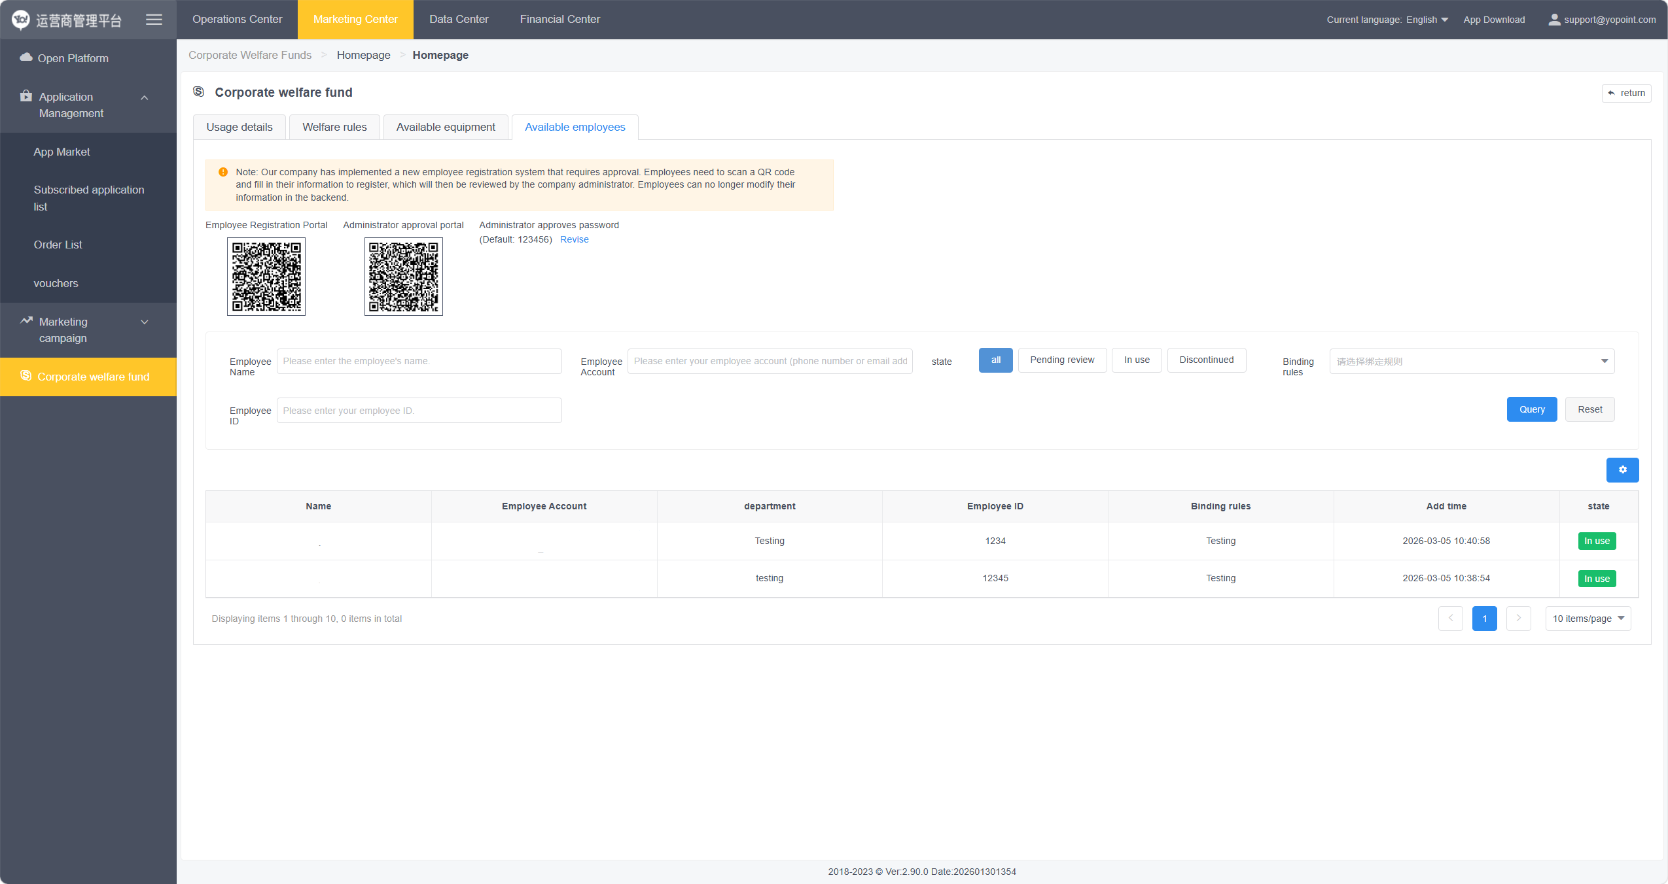Click Add time '2026-03-05 10:38:54'

point(1446,578)
